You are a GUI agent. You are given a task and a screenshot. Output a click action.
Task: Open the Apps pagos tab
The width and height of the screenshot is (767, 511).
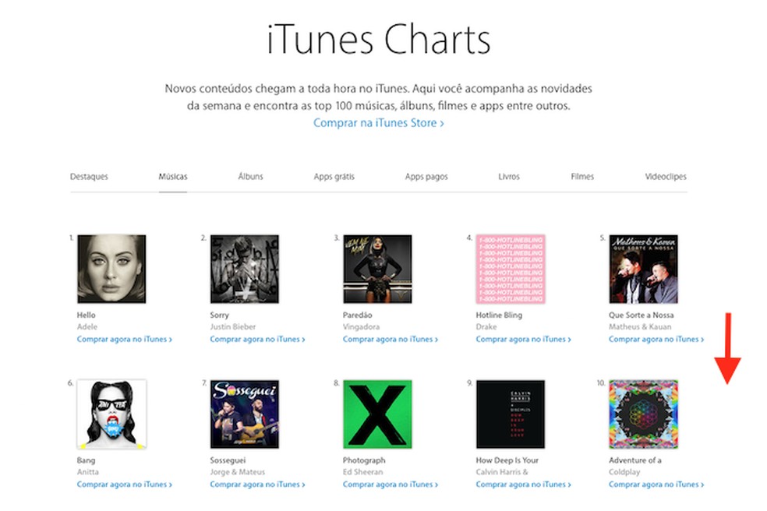point(426,177)
